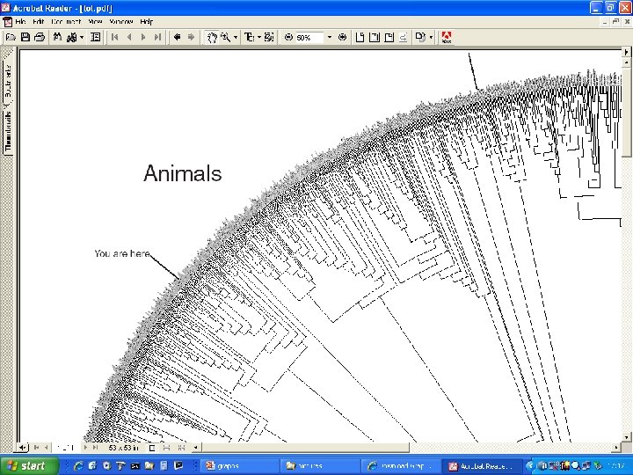
Task: Click the Open file toolbar icon
Action: click(x=11, y=37)
